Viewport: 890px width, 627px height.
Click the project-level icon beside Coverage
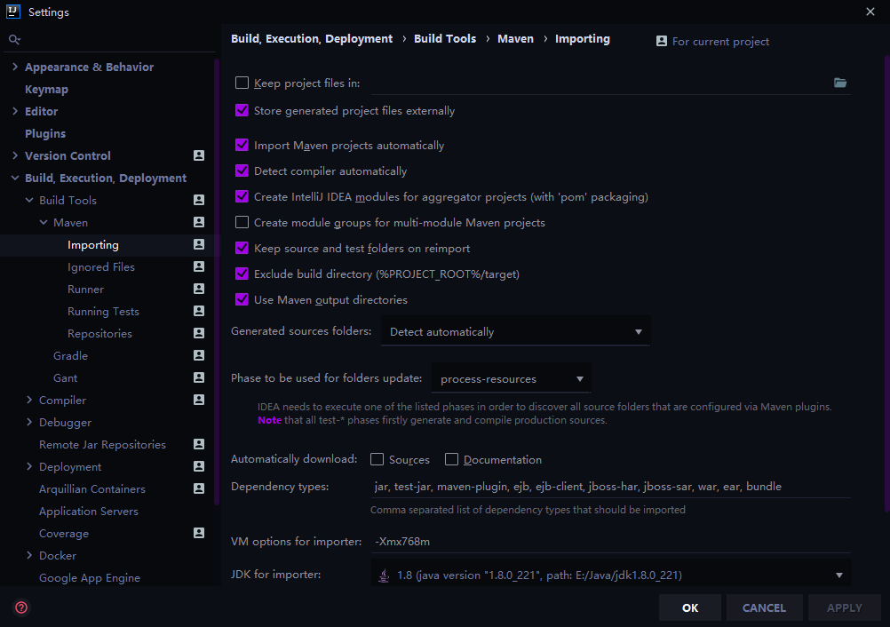[x=199, y=533]
